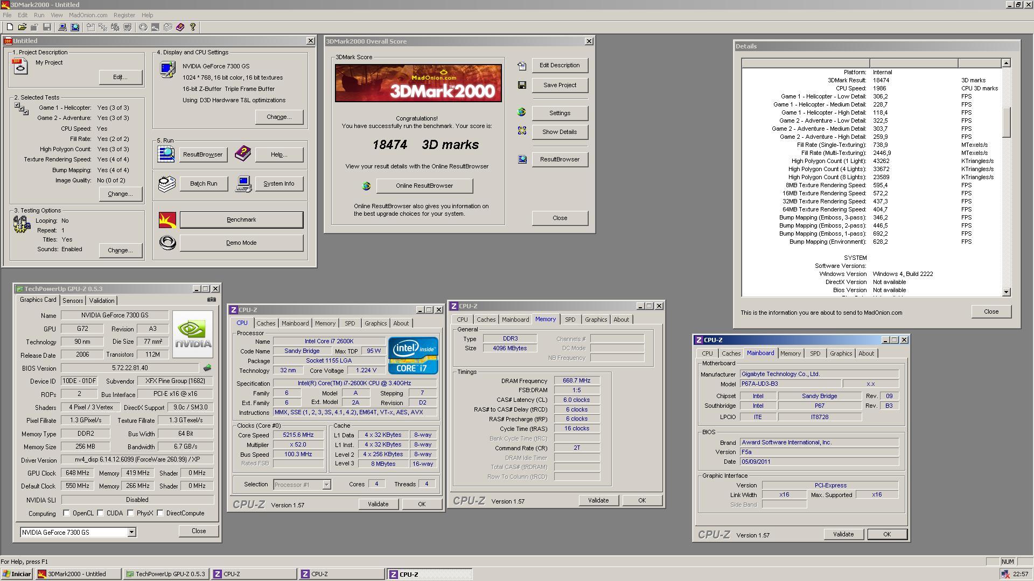Open SPD tab in CPU-Z Memory window
1034x581 pixels.
(x=570, y=320)
